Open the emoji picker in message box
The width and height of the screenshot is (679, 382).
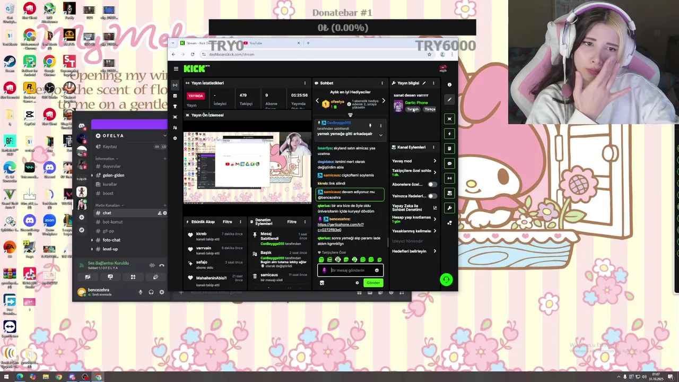[377, 270]
